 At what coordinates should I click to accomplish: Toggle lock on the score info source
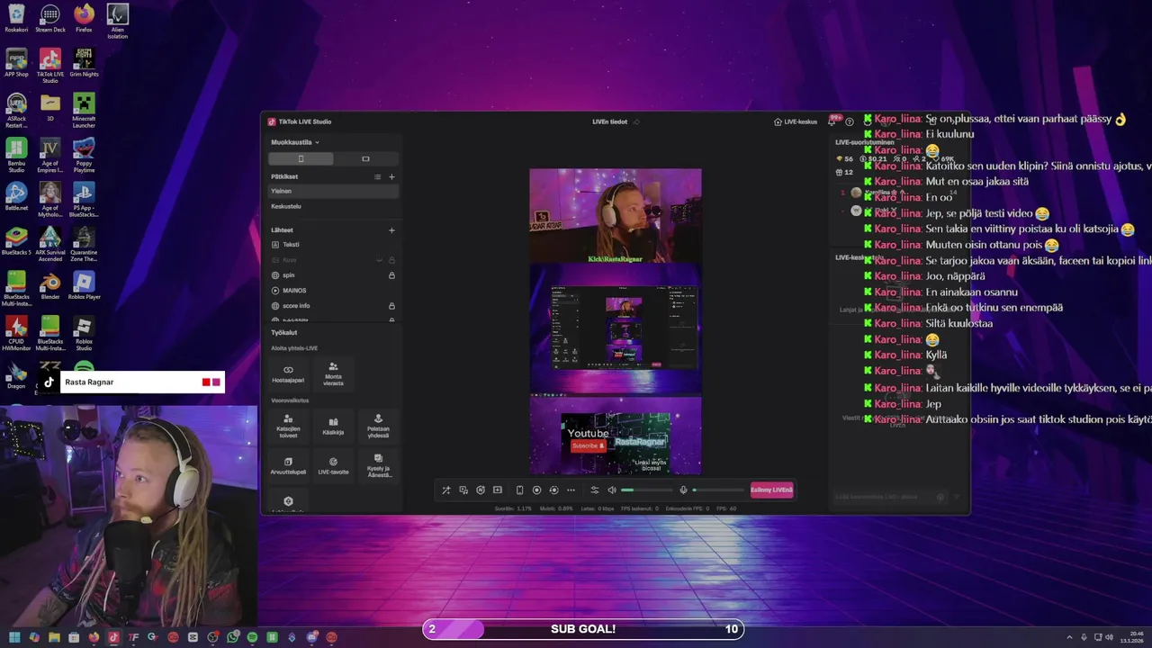pos(391,306)
